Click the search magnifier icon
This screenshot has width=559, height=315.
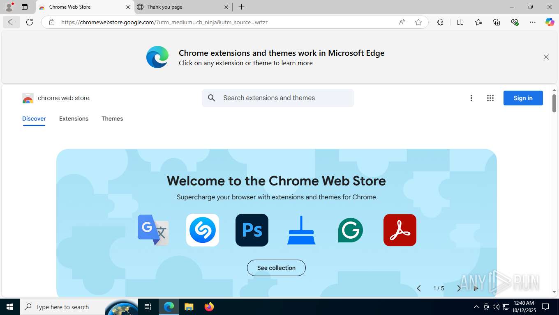click(x=212, y=98)
